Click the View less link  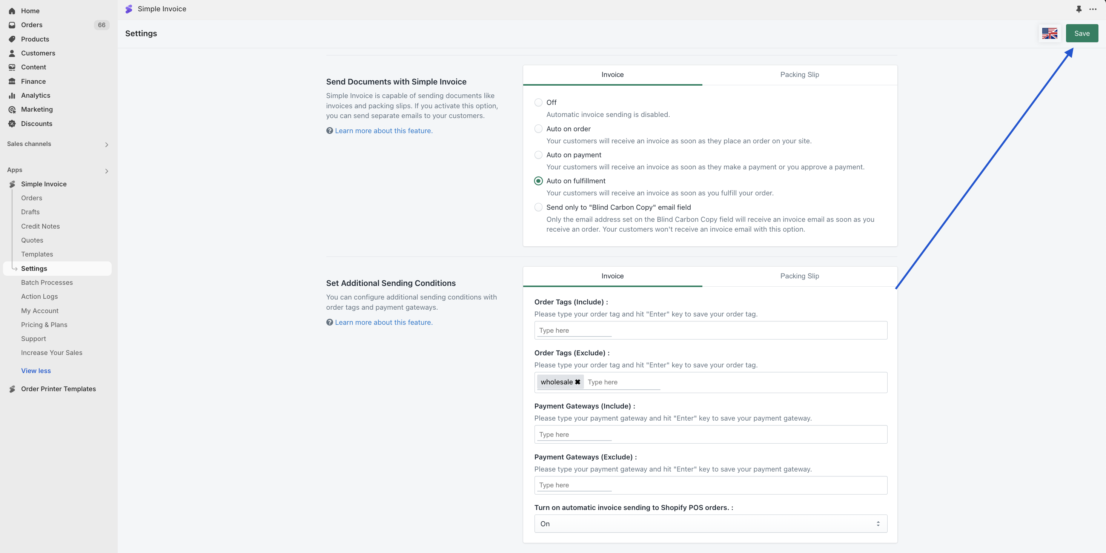pos(35,370)
